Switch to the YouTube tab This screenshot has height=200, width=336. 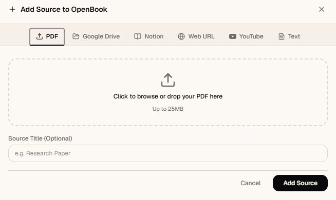point(246,36)
